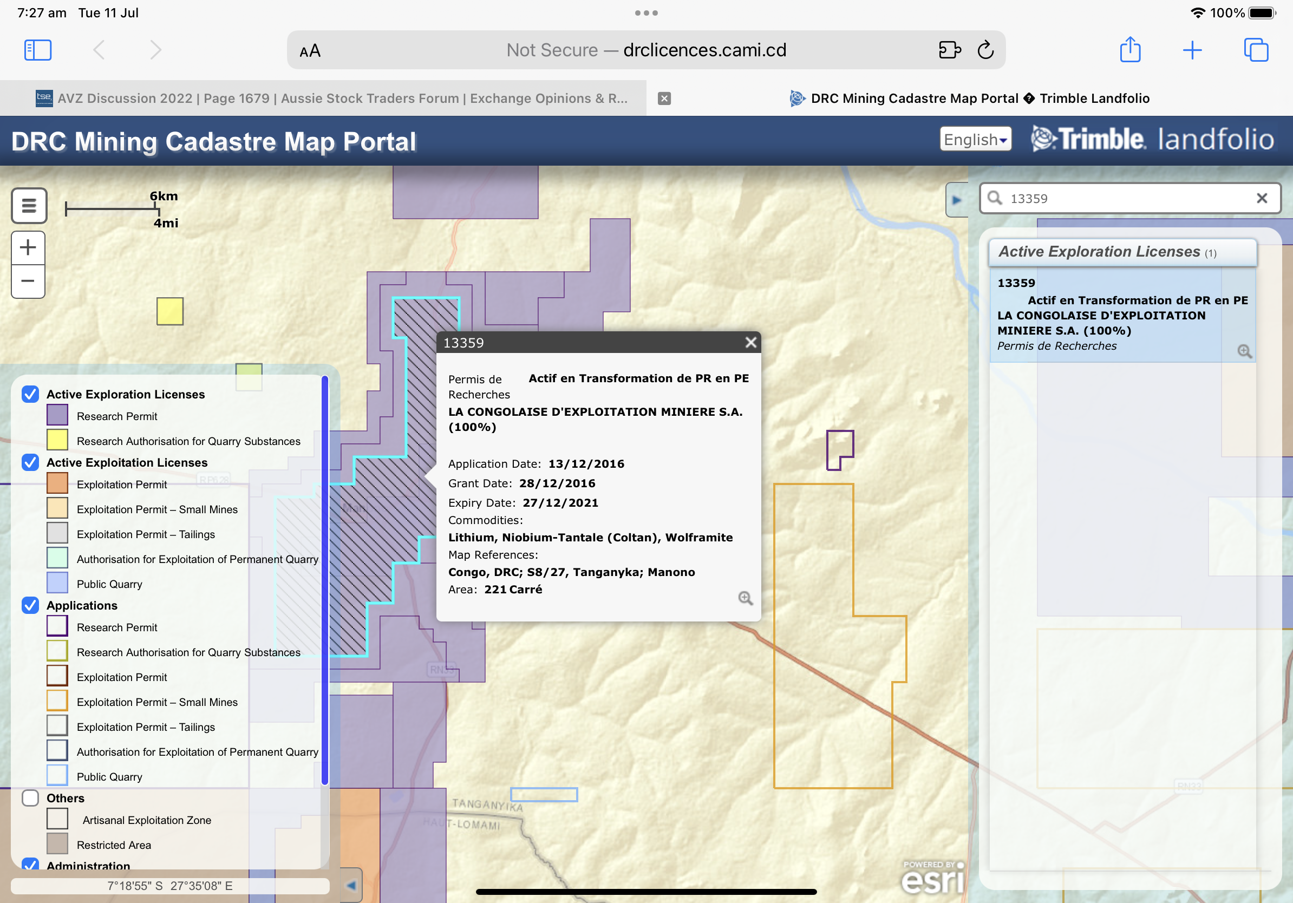The image size is (1293, 903).
Task: Click blue Public Quarry filled swatch
Action: coord(57,583)
